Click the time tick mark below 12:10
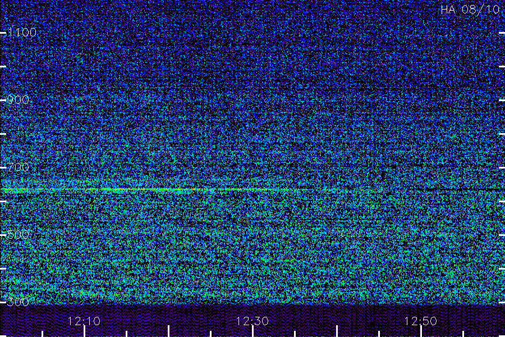This screenshot has width=505, height=337. tap(84, 331)
